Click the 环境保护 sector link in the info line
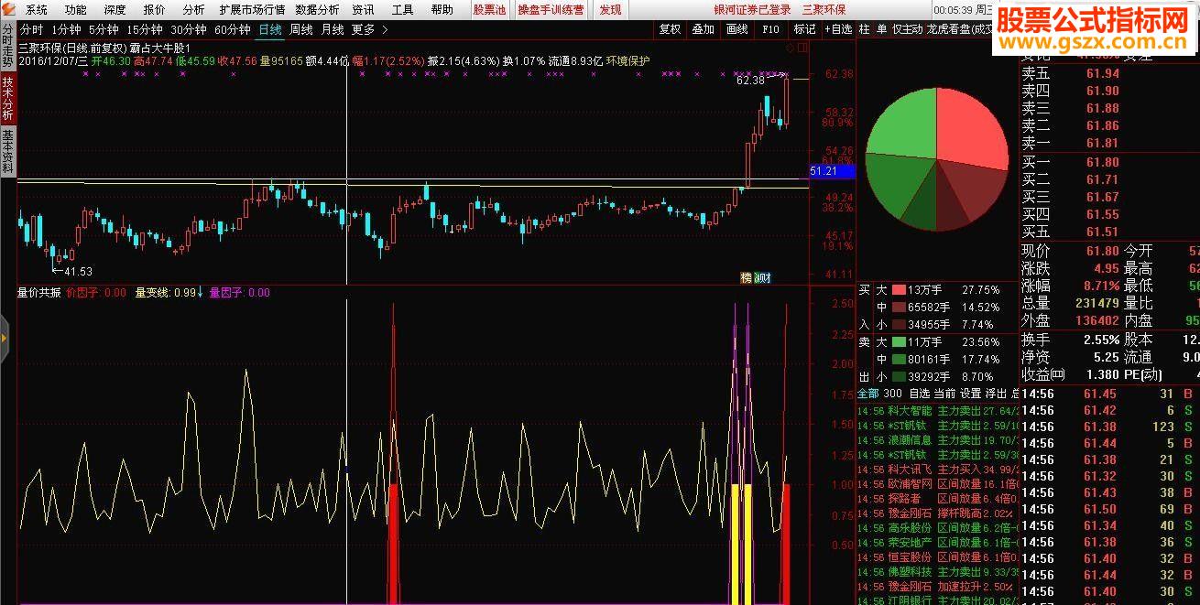The width and height of the screenshot is (1200, 605). pos(627,61)
